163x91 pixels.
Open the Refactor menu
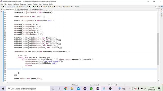coord(16,4)
